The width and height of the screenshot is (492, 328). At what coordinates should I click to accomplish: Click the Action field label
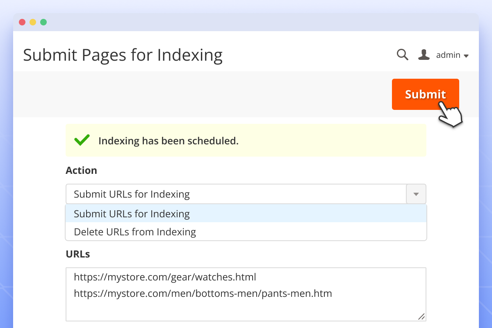81,170
